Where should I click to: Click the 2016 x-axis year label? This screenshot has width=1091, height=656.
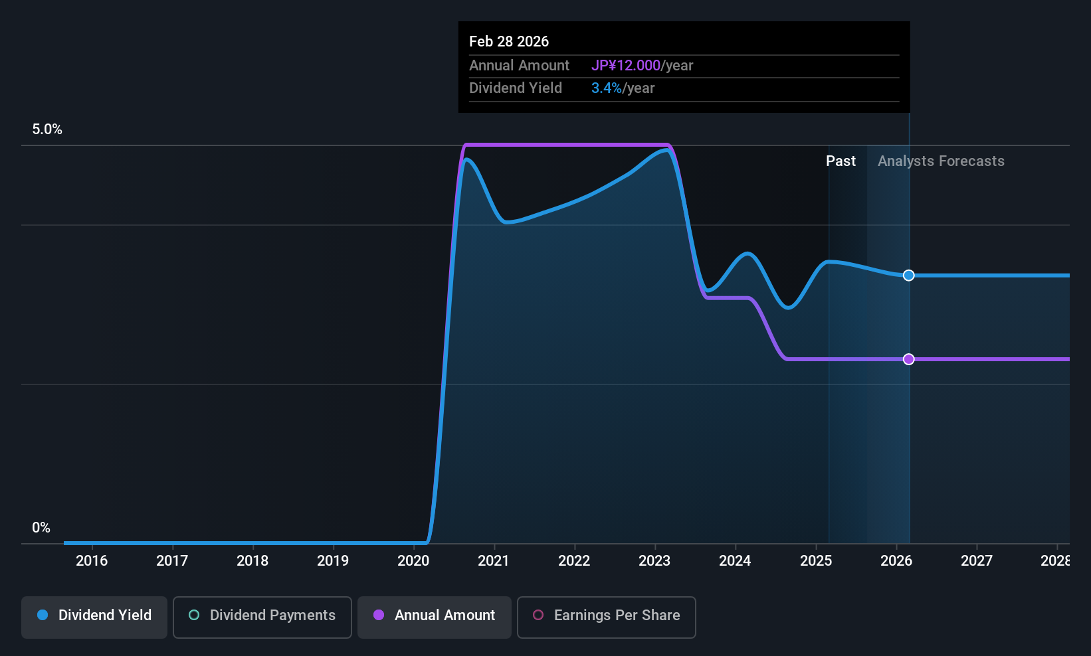tap(92, 561)
